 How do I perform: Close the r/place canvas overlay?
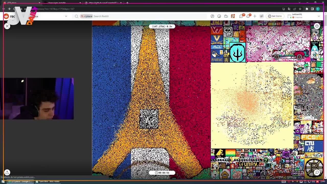pos(7,26)
